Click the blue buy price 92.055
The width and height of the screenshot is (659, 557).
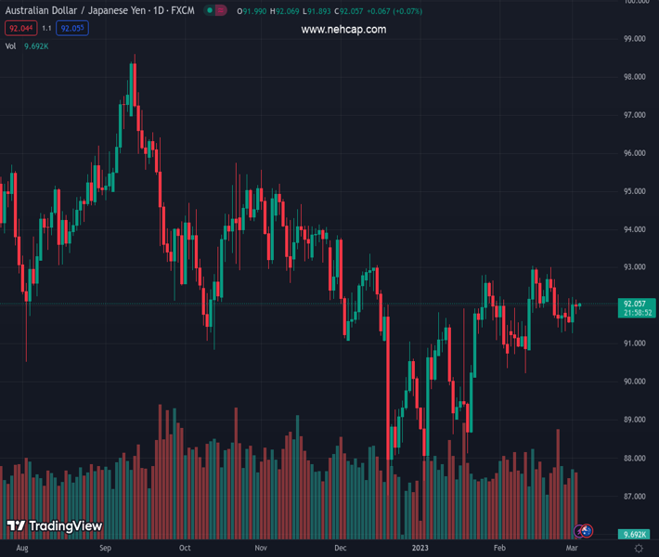pos(71,29)
